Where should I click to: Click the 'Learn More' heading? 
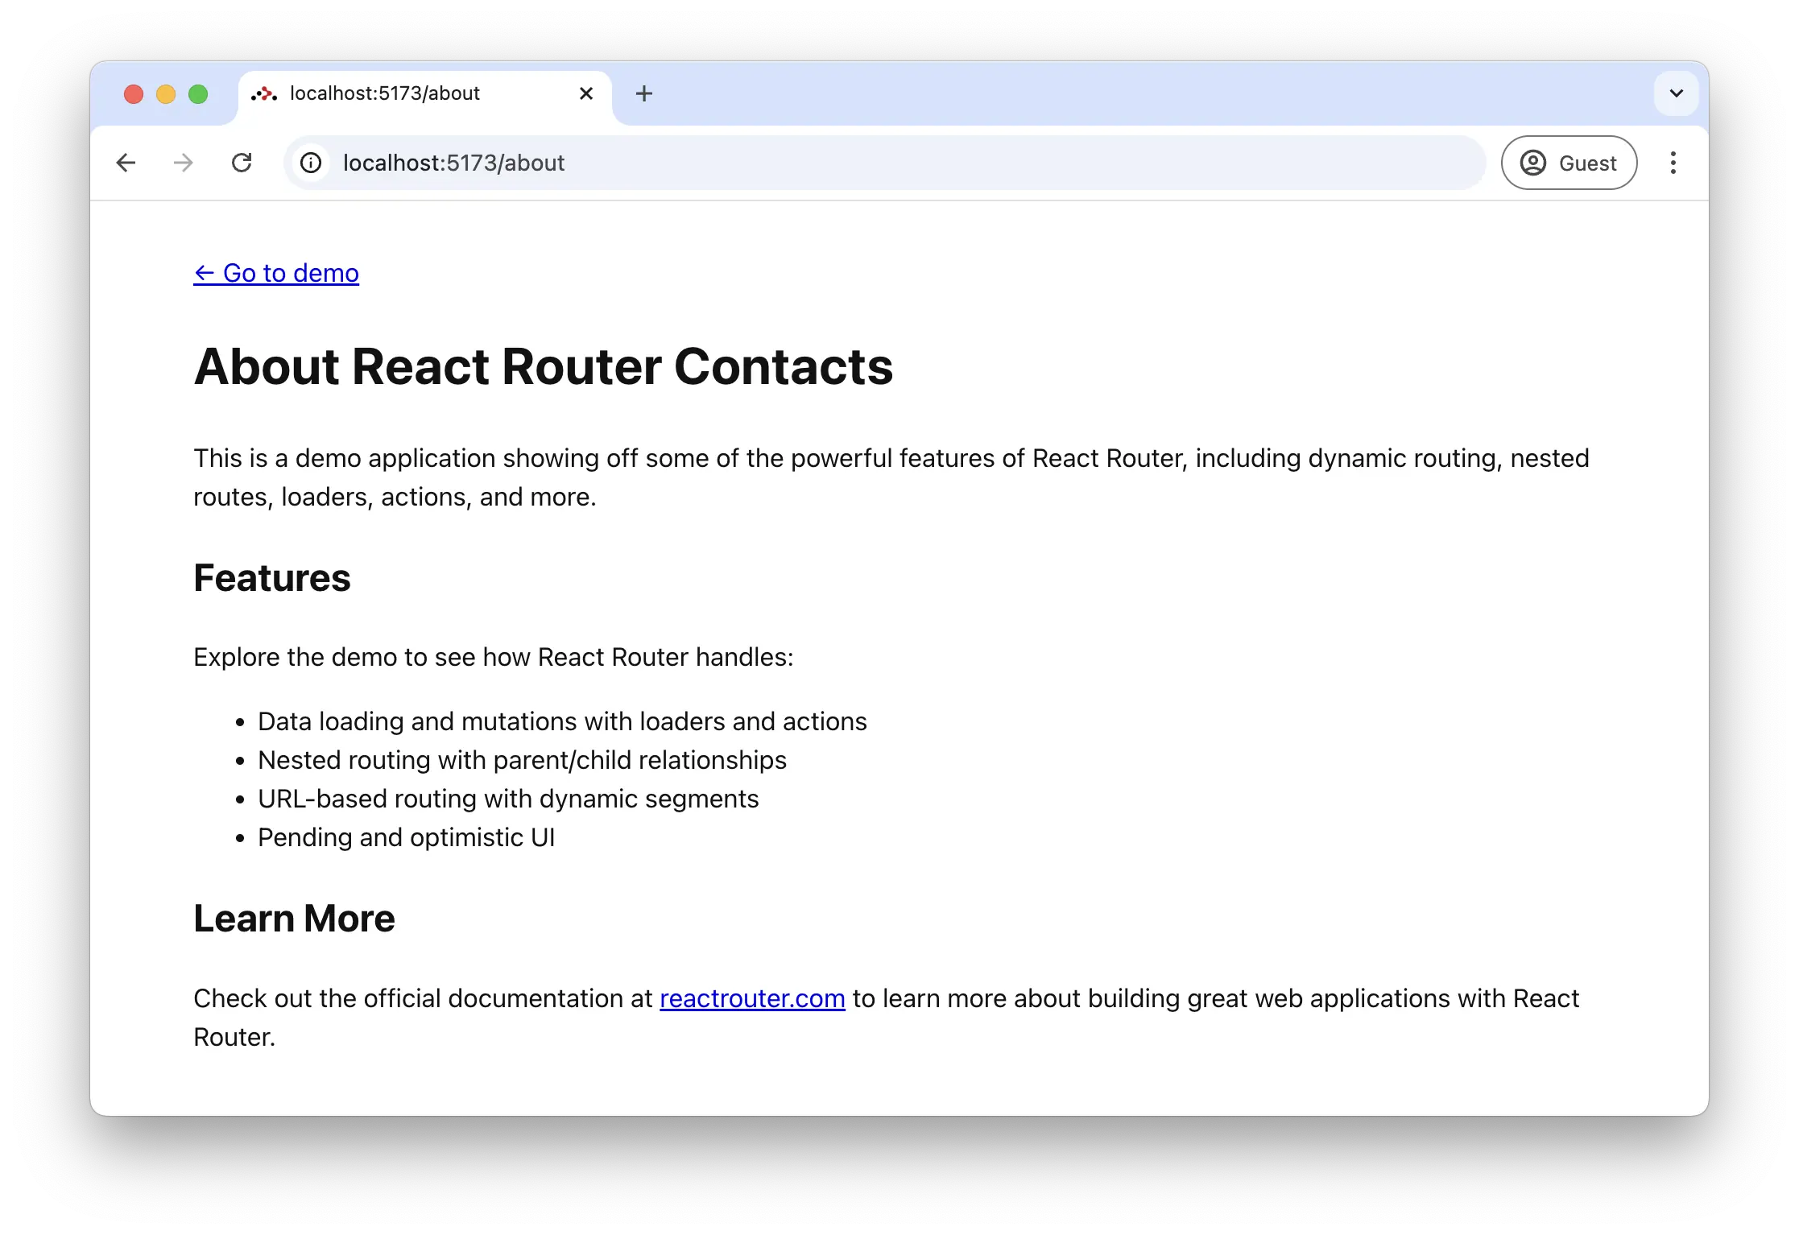[x=294, y=919]
